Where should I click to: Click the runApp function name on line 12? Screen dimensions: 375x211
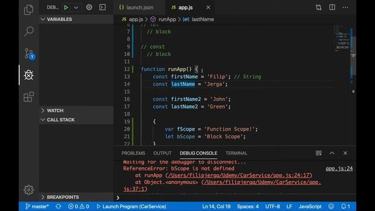tap(177, 69)
